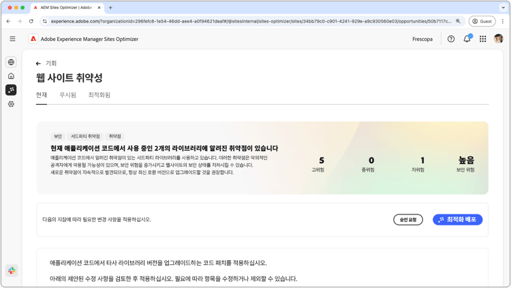Select the AEM Sites Optimizer browser tab
511x288 pixels.
point(67,7)
